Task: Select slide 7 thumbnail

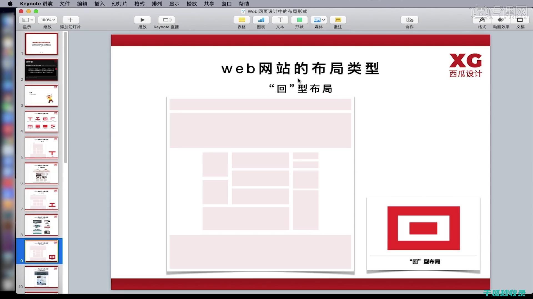Action: [x=41, y=199]
